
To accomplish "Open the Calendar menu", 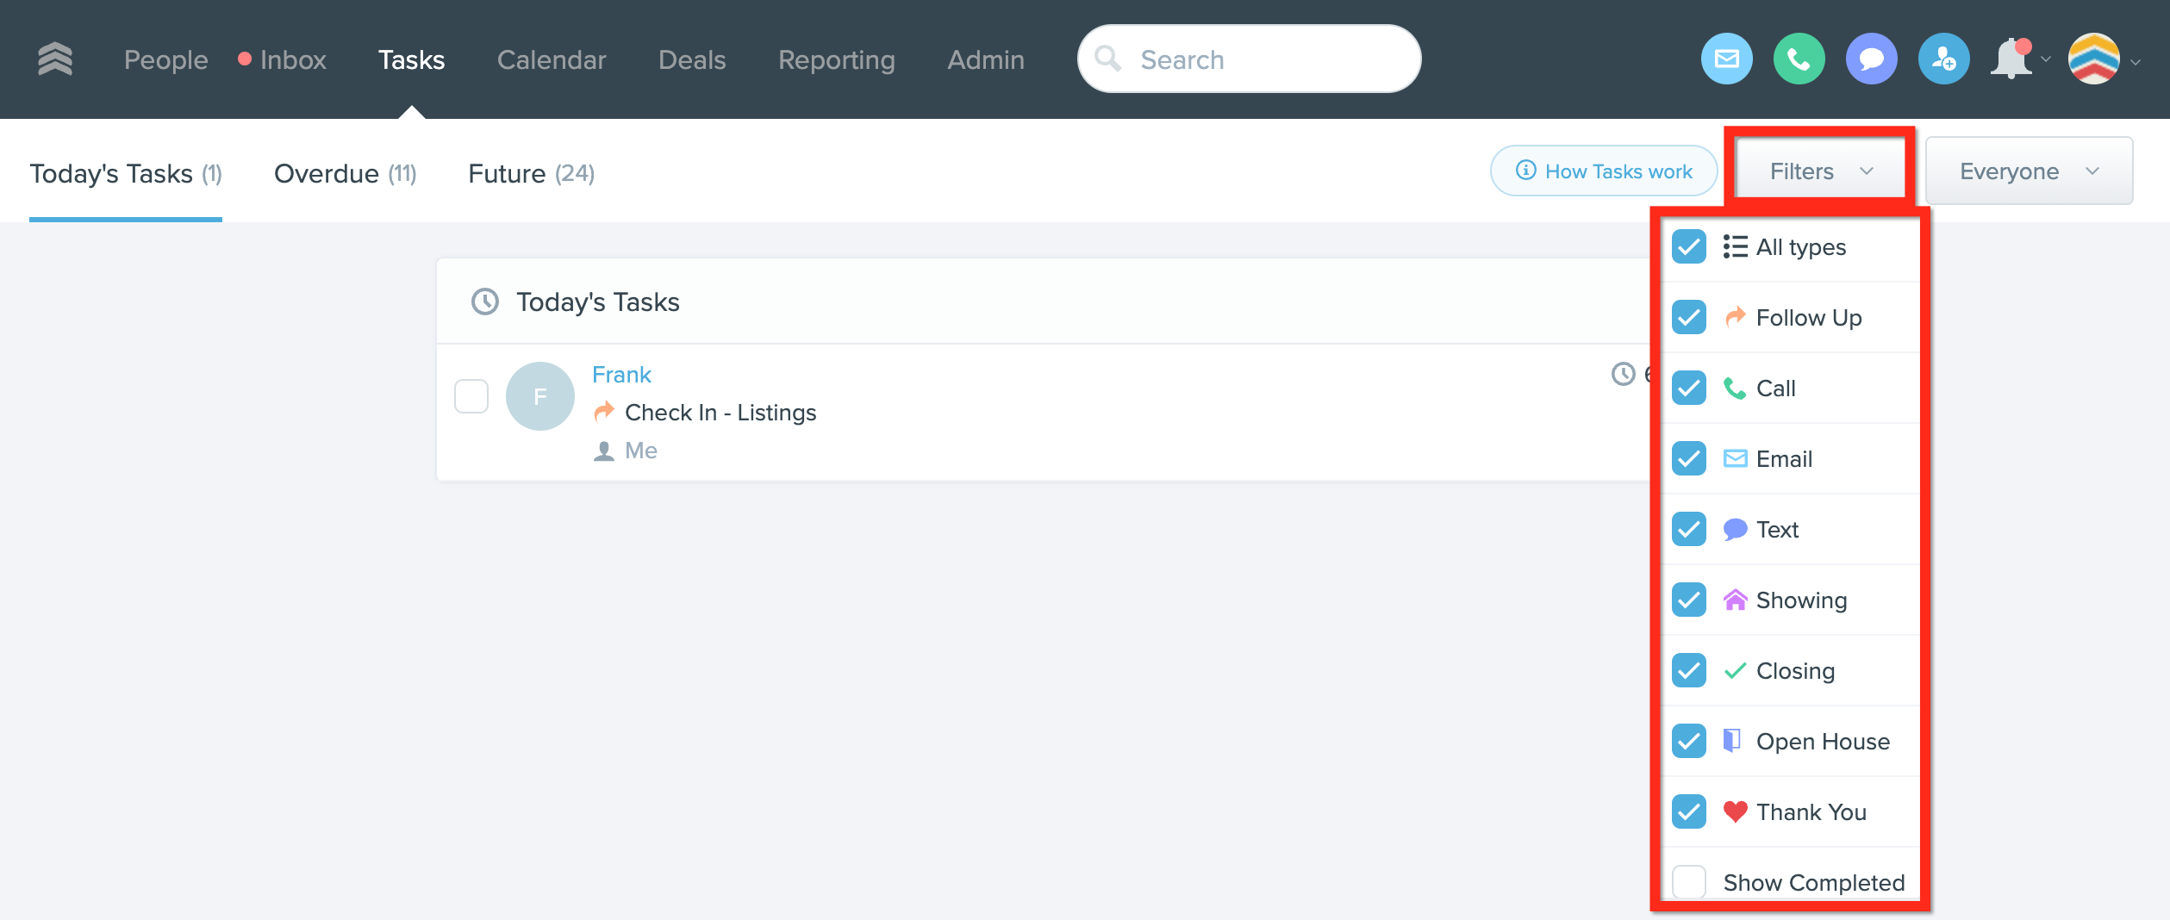I will click(552, 59).
